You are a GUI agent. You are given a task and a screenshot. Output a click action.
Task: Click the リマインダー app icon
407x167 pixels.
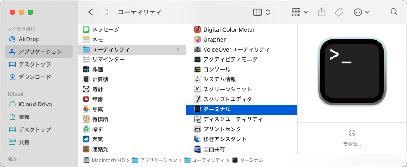pyautogui.click(x=86, y=60)
